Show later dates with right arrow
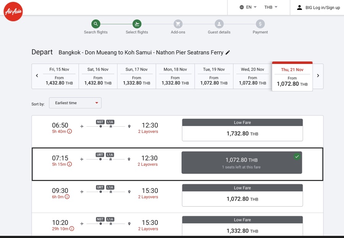 (x=318, y=75)
